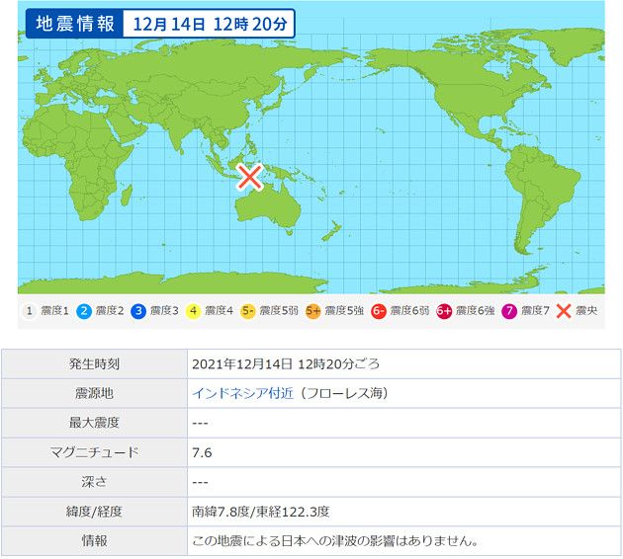Click the 震度4 yellow legend icon
This screenshot has height=559, width=623.
[193, 311]
